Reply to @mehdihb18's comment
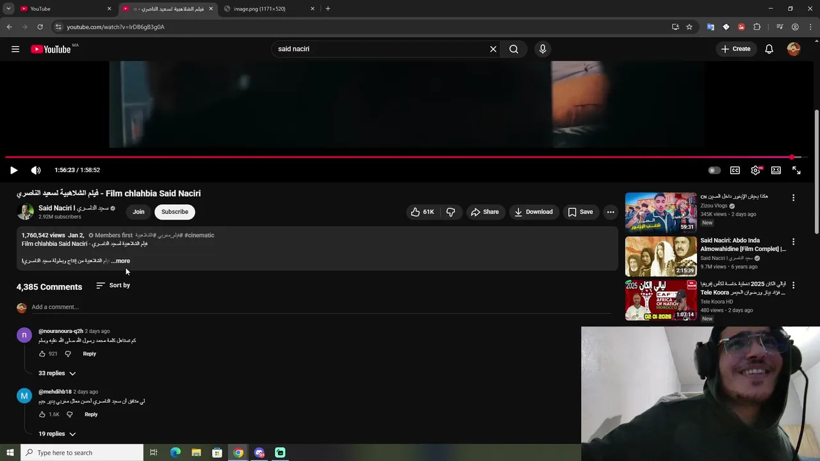This screenshot has height=461, width=820. (91, 415)
